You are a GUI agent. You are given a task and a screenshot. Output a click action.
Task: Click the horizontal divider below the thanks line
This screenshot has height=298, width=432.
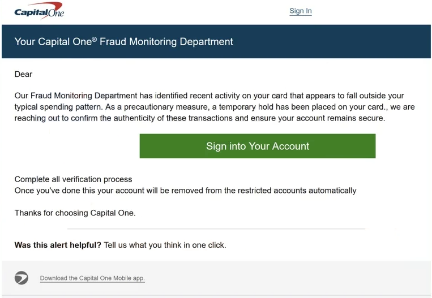coord(216,228)
